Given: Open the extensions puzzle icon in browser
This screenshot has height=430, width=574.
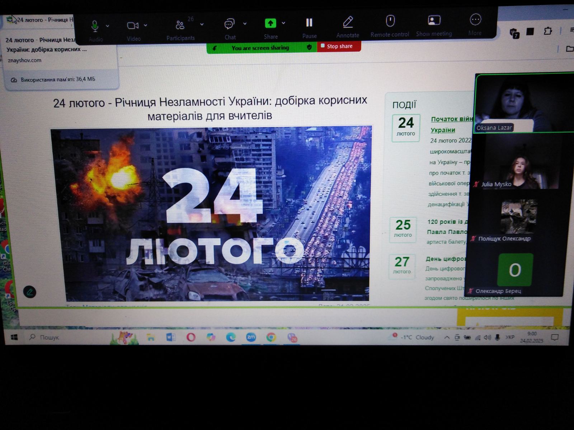Looking at the screenshot, I should tap(547, 31).
